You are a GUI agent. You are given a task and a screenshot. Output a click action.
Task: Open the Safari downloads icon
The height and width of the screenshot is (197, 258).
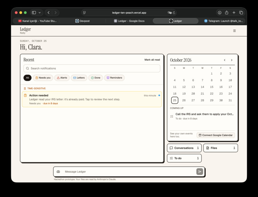pos(219,13)
